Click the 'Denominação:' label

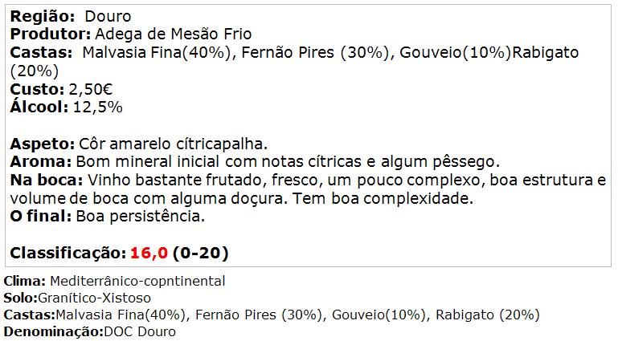click(54, 332)
